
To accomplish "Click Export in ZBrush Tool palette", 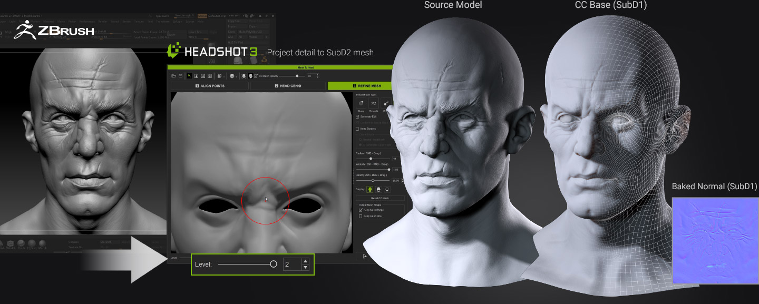I will click(x=258, y=26).
